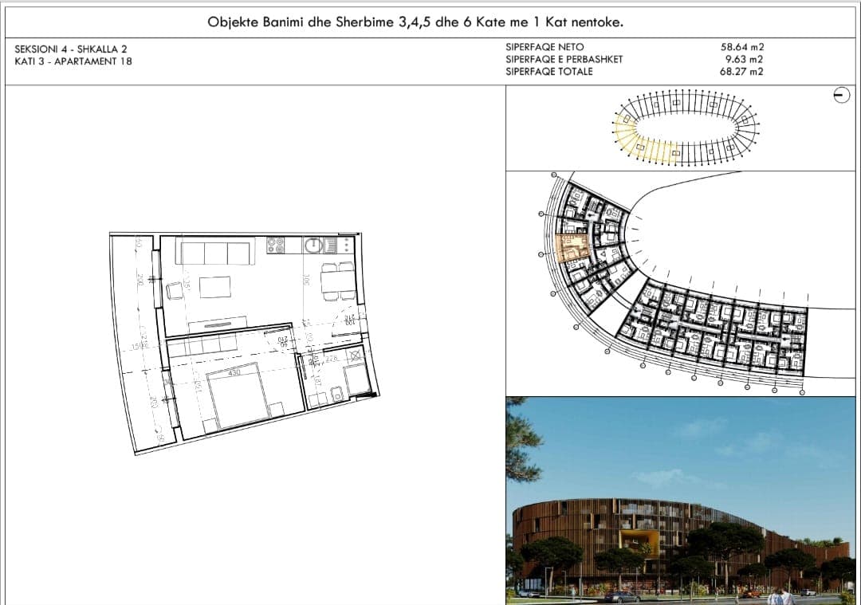Click the oval site key plan

[x=686, y=126]
